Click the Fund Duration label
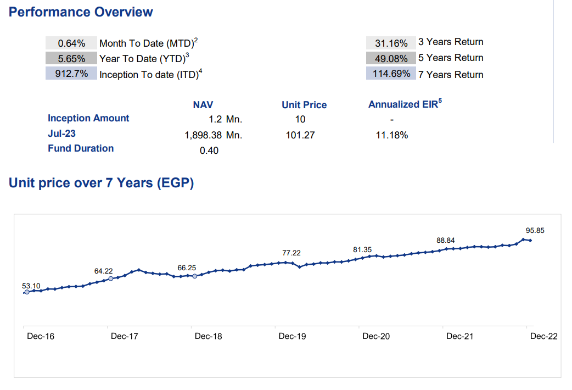Screen dimensions: 572x390 [x=80, y=148]
